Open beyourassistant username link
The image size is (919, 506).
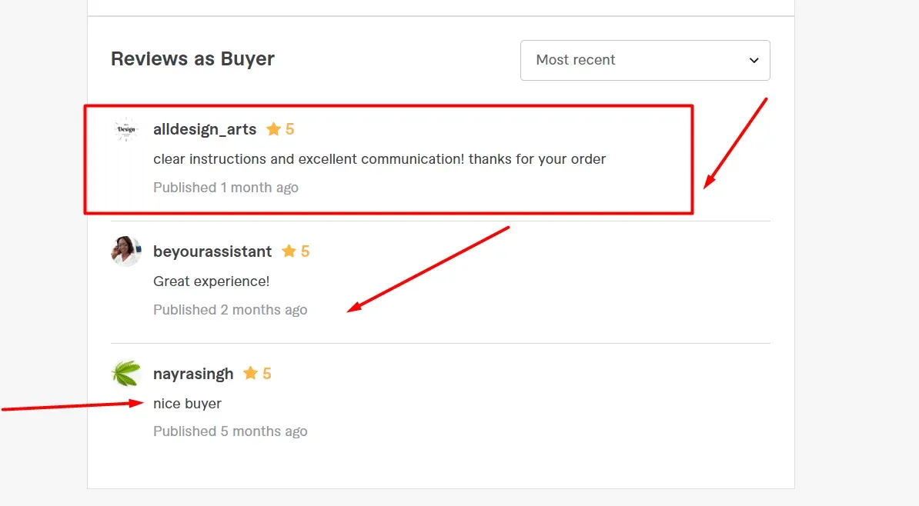[212, 251]
